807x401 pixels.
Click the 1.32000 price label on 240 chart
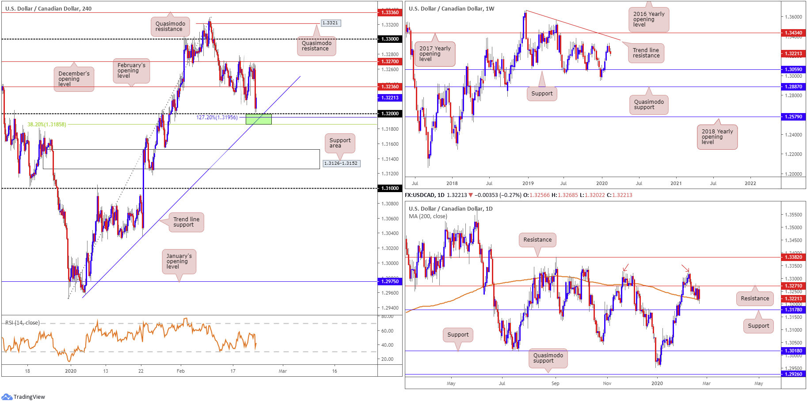click(390, 113)
